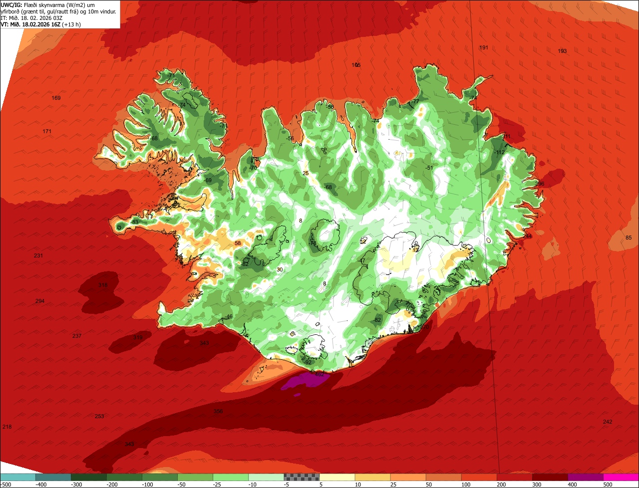Click the red-orange 100 legend swatch
The image size is (639, 488).
(x=479, y=477)
